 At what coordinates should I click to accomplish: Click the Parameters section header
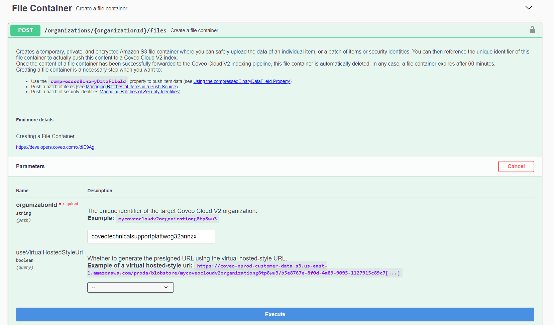30,166
